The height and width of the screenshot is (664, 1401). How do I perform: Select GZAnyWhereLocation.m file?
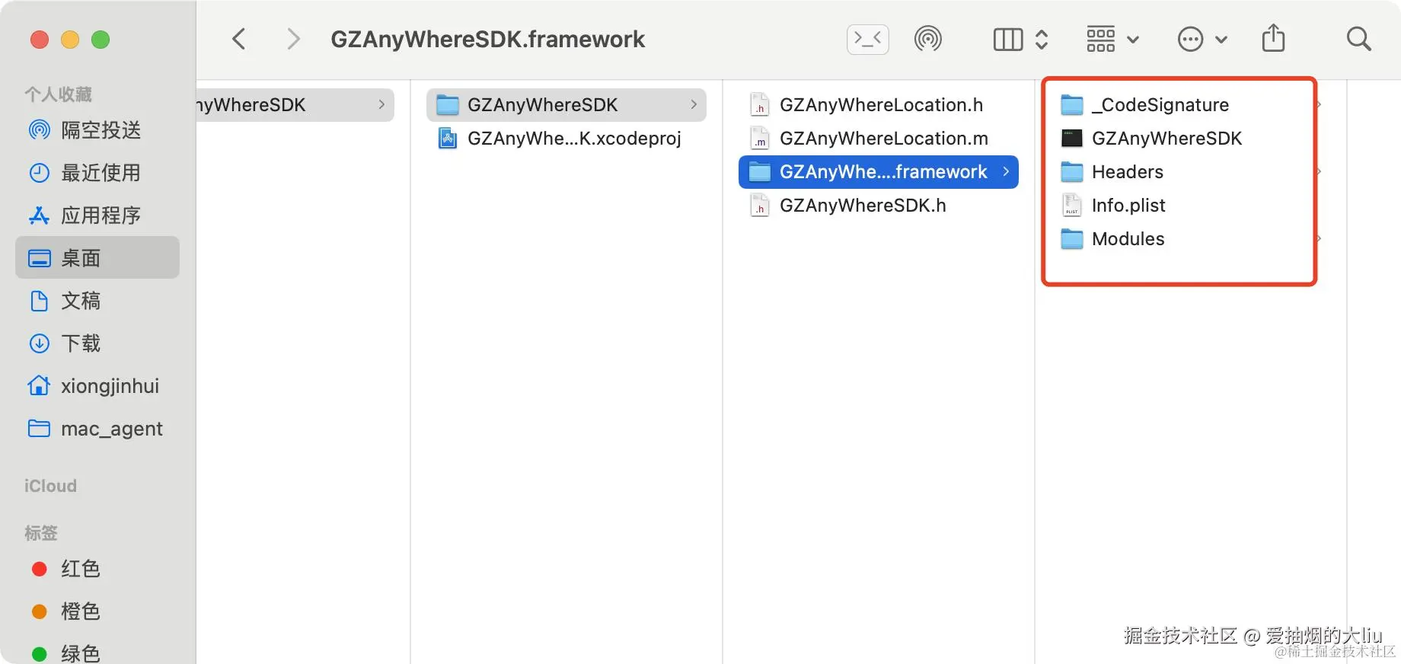click(x=879, y=139)
